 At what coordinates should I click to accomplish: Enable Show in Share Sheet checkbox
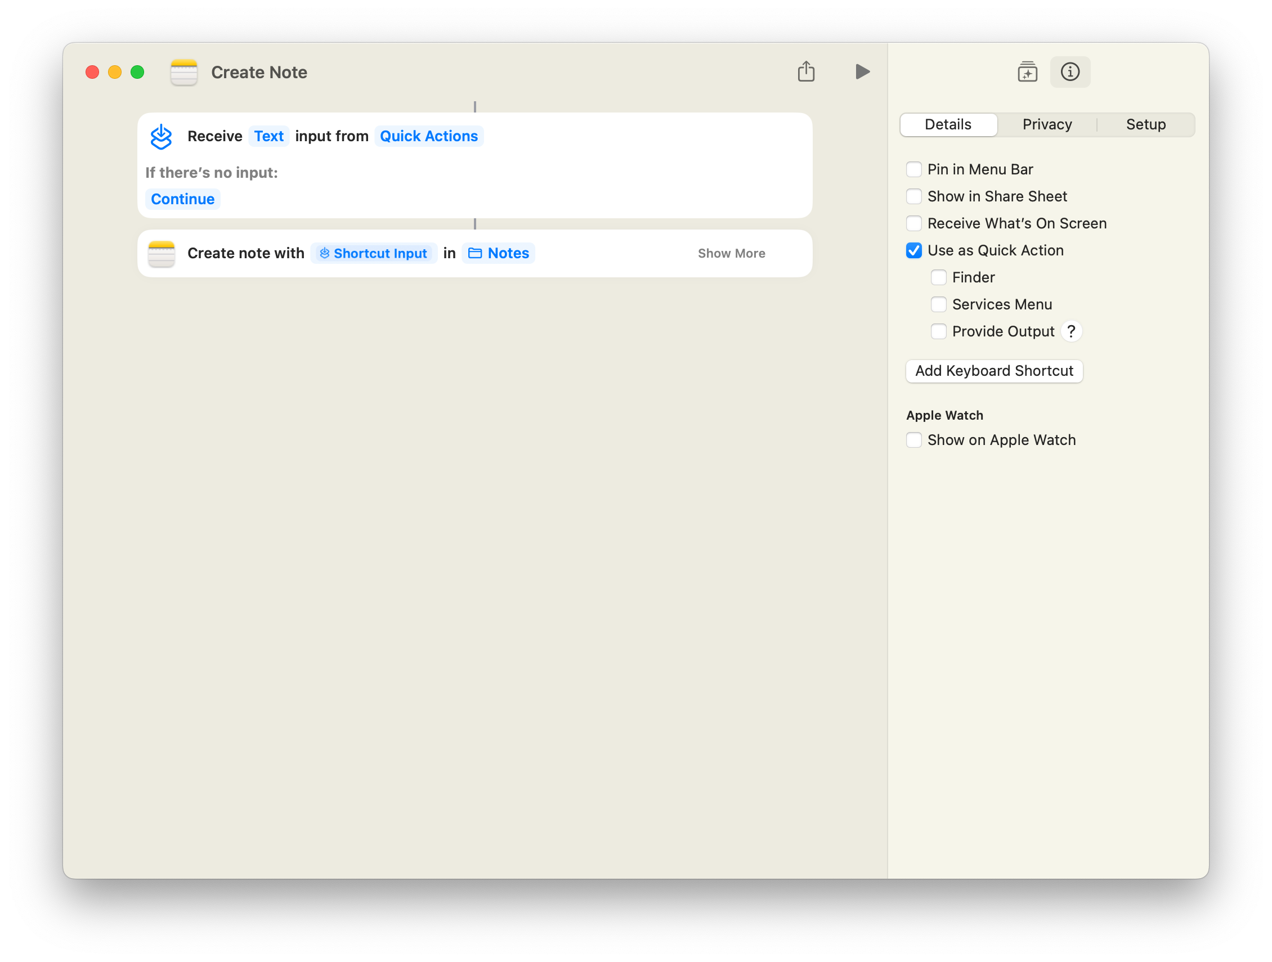click(913, 196)
